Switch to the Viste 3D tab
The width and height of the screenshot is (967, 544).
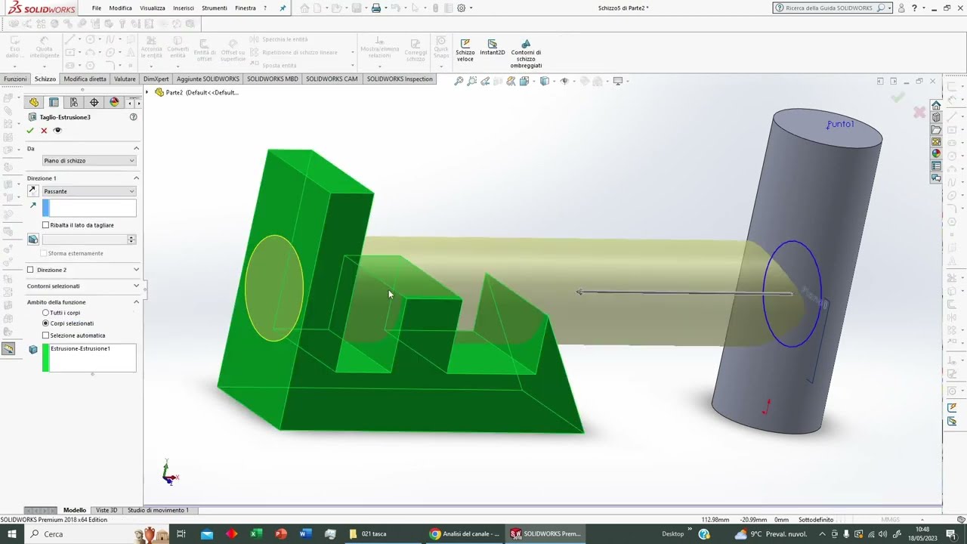(107, 510)
